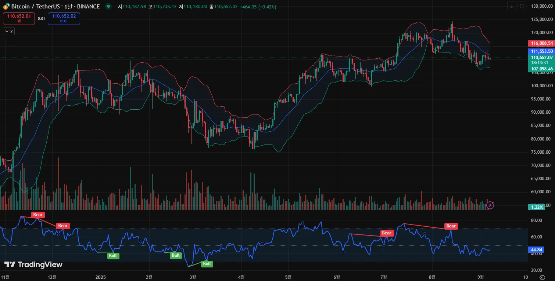Open the hexagon chart settings icon

pos(542,277)
